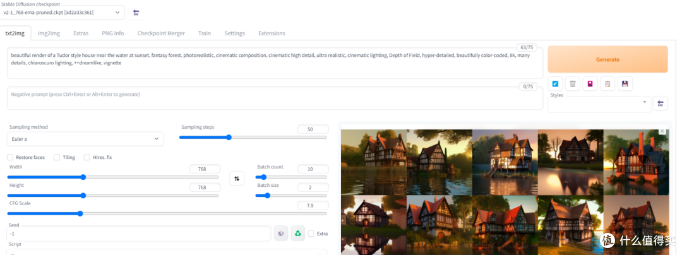The image size is (682, 255).
Task: Clear the prompt with the trash icon
Action: click(x=572, y=84)
